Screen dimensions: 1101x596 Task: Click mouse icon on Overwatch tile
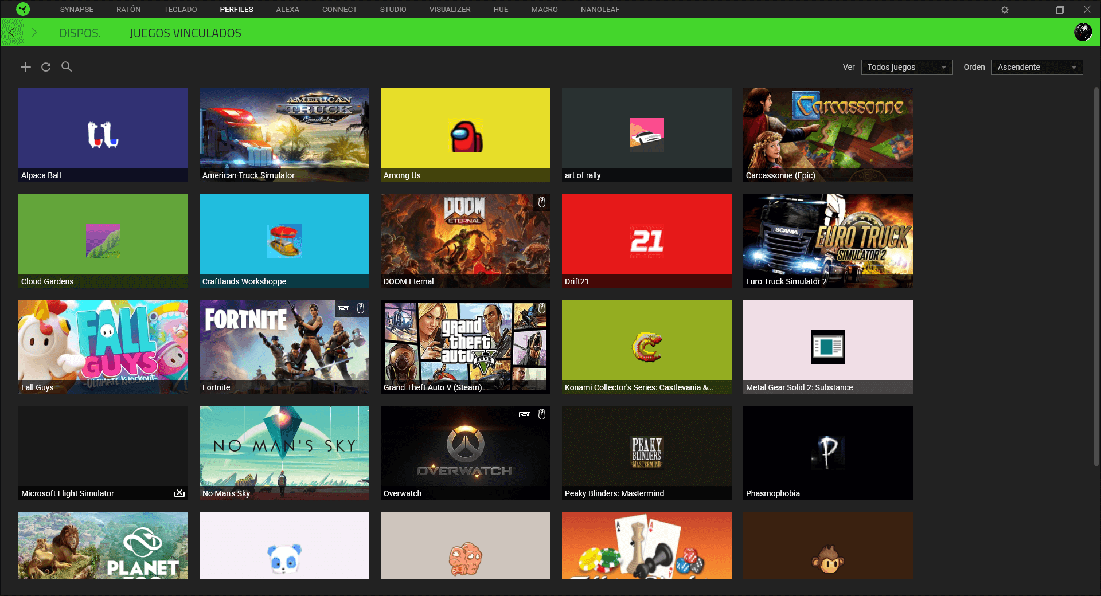pos(542,414)
